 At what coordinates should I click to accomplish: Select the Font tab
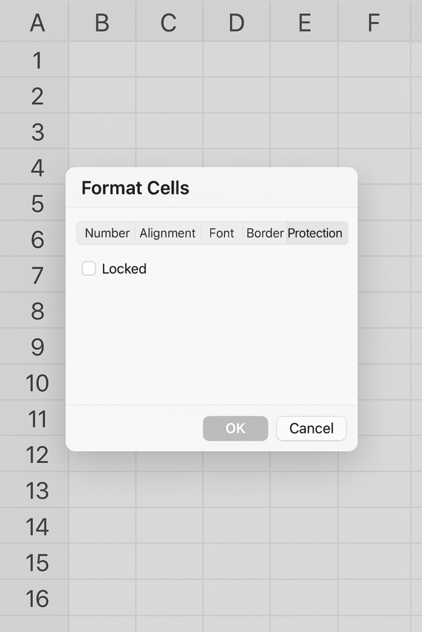(x=221, y=233)
